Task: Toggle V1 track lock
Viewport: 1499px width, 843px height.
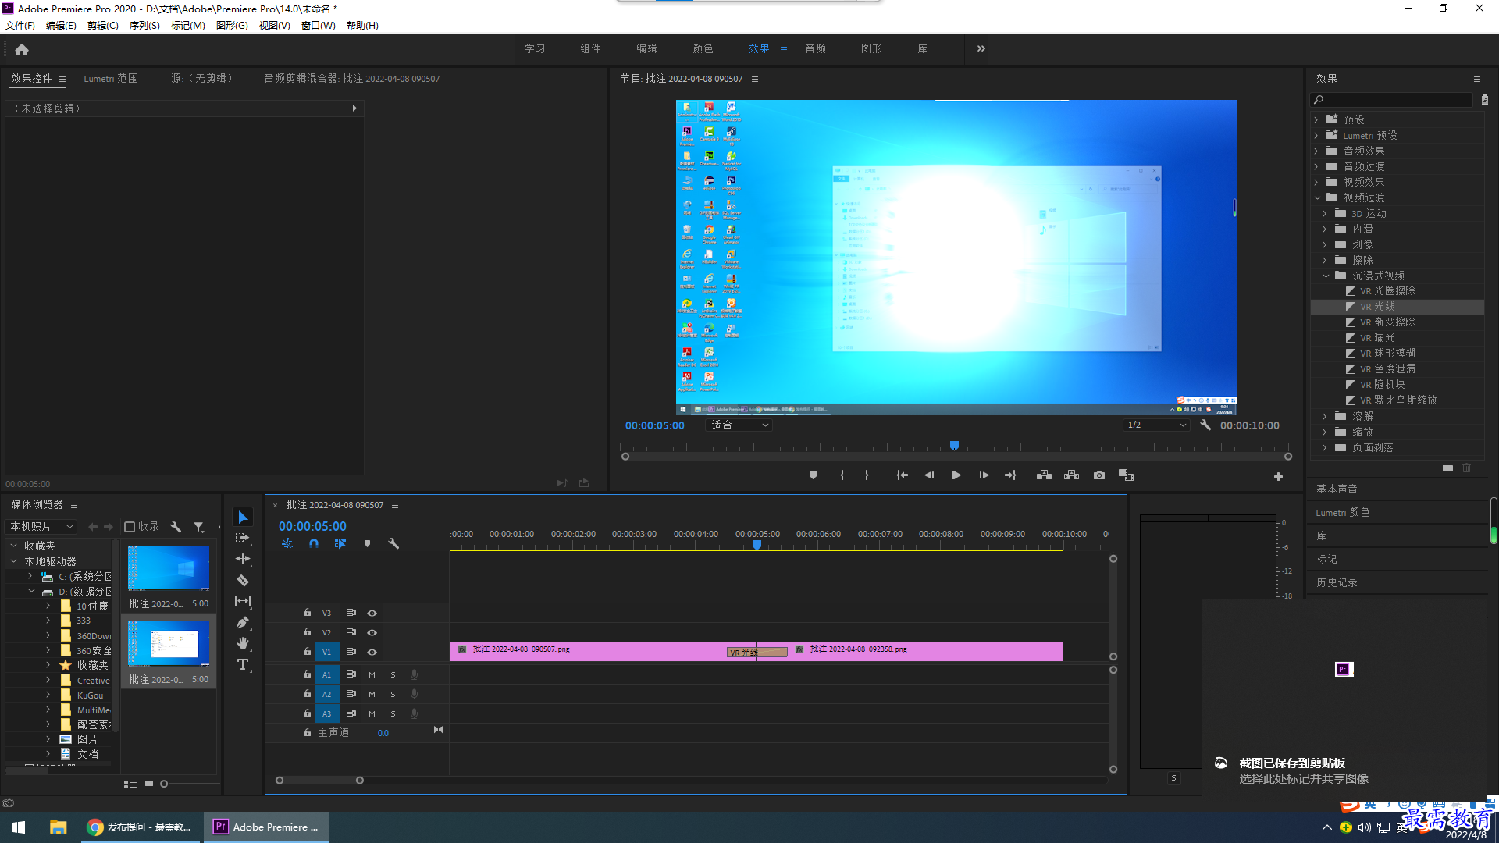Action: tap(308, 651)
